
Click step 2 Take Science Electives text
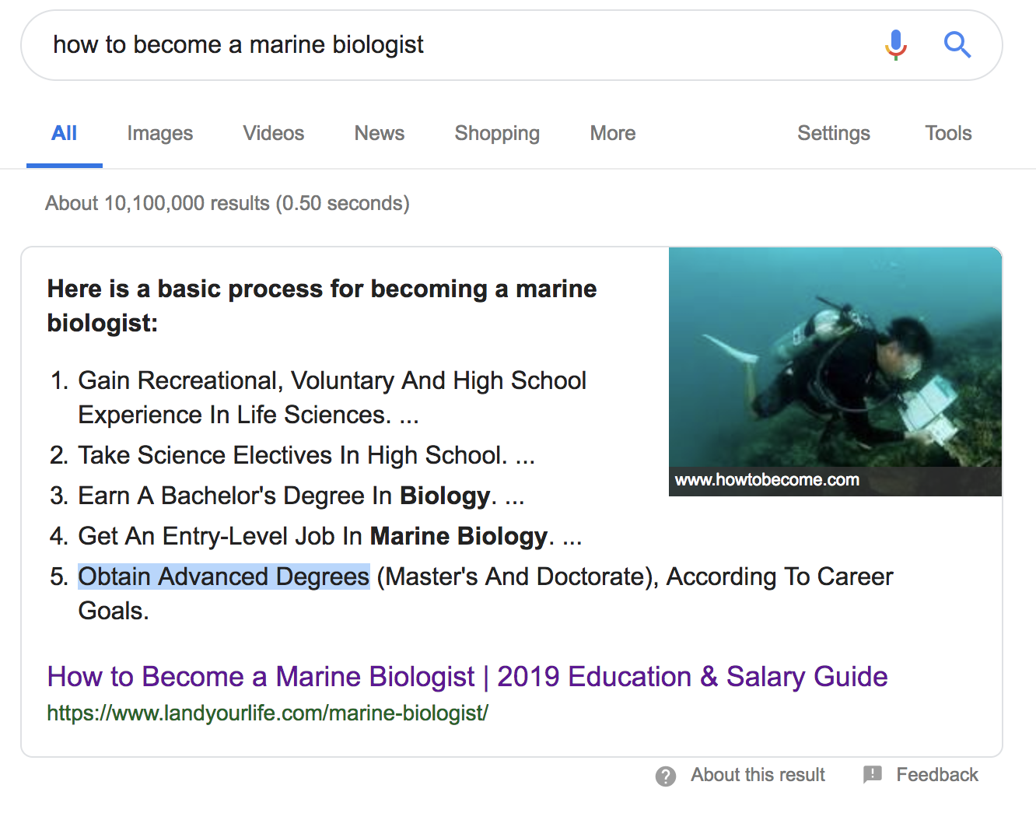(306, 455)
